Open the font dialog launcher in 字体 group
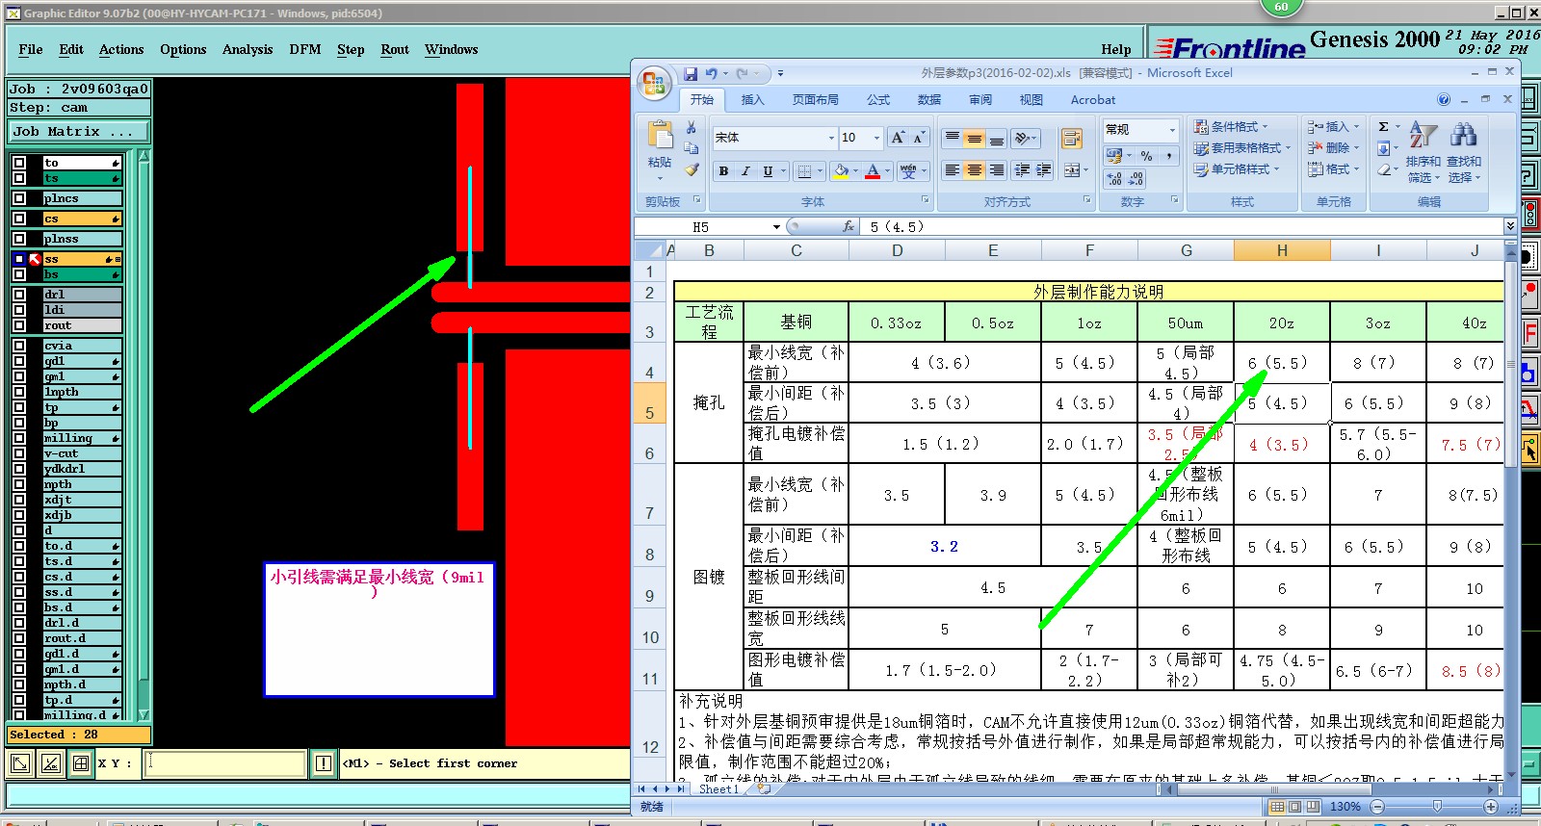The height and width of the screenshot is (826, 1541). [x=926, y=200]
